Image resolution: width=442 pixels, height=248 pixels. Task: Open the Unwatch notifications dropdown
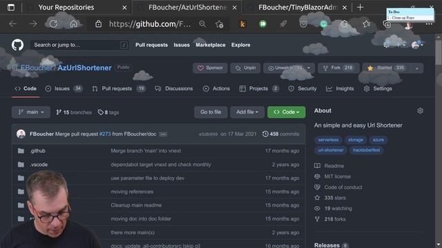click(x=289, y=68)
